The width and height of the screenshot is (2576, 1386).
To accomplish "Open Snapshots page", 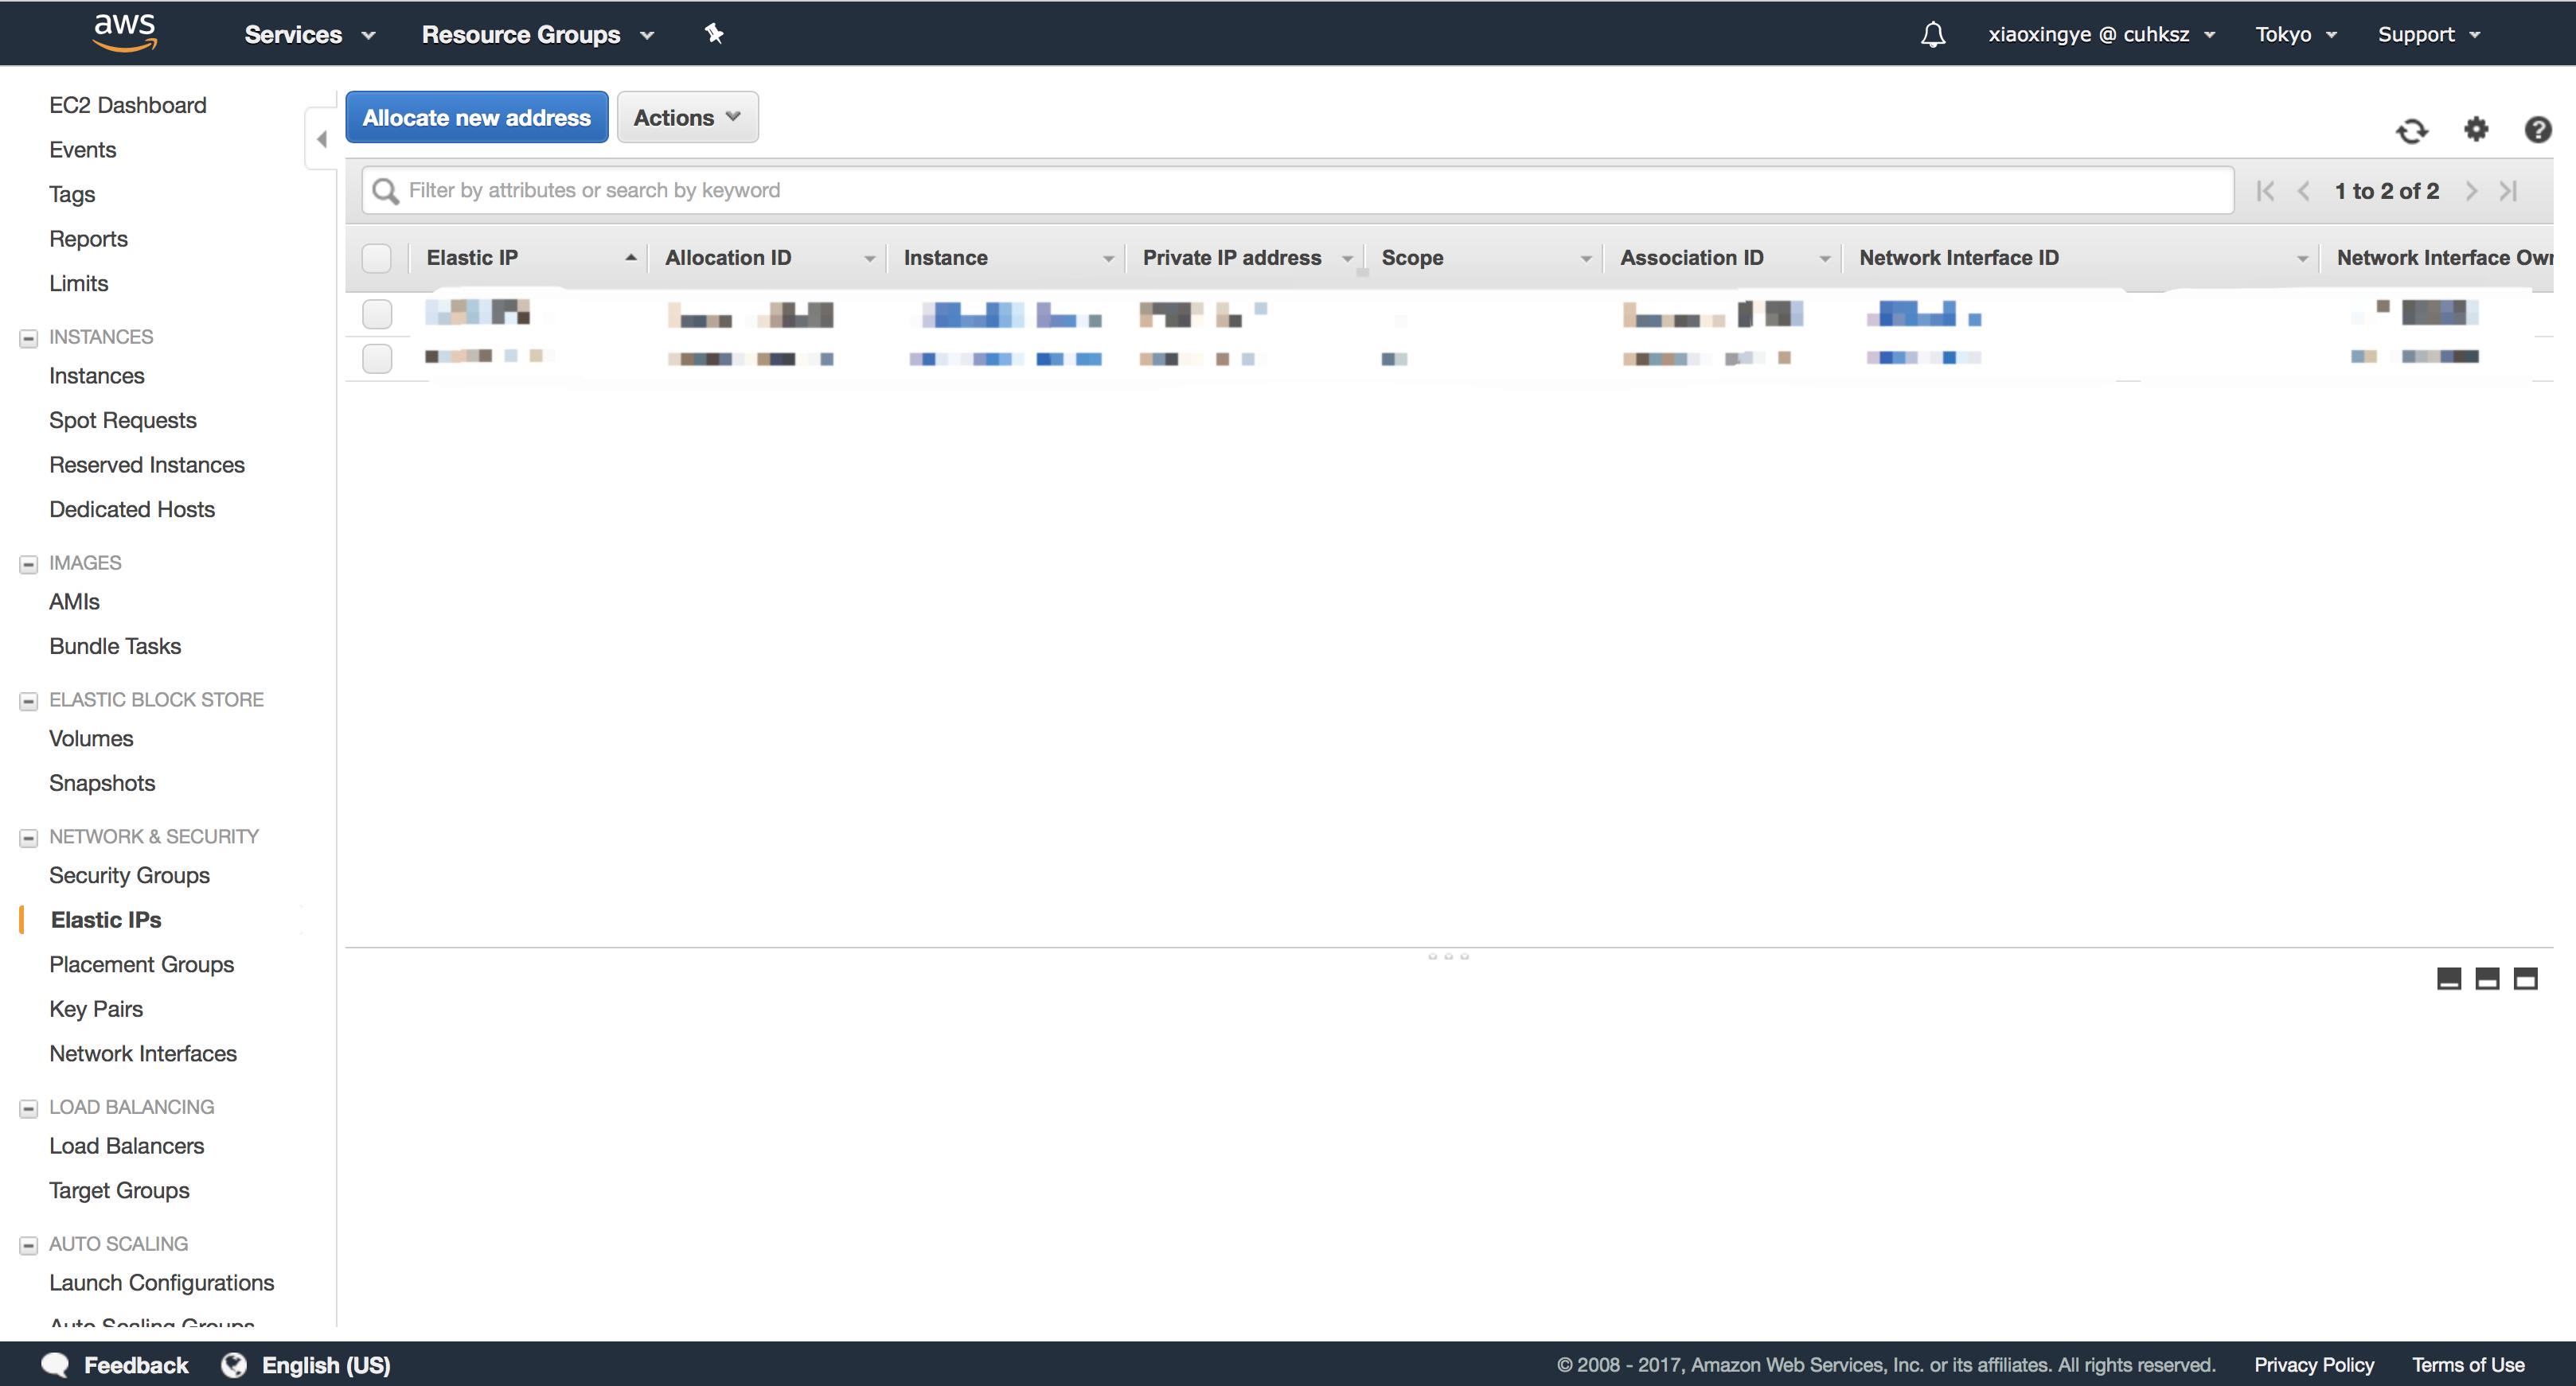I will [x=102, y=782].
